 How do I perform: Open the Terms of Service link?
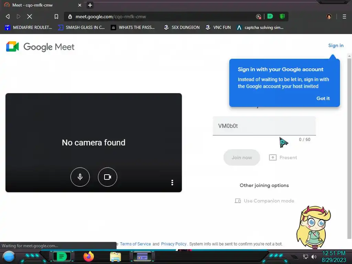tap(135, 244)
